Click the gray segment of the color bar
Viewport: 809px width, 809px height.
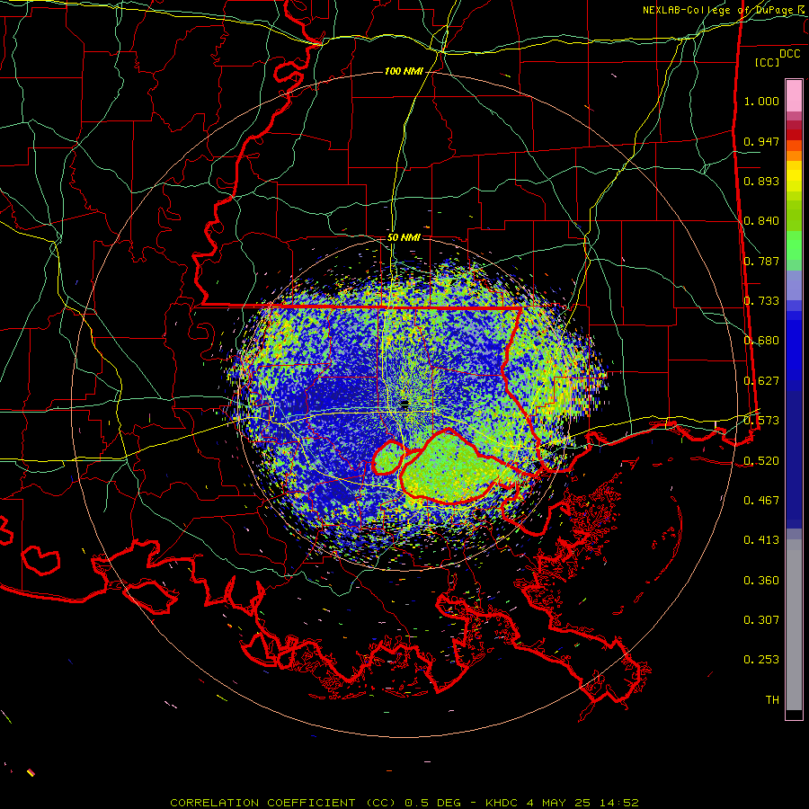click(x=794, y=625)
